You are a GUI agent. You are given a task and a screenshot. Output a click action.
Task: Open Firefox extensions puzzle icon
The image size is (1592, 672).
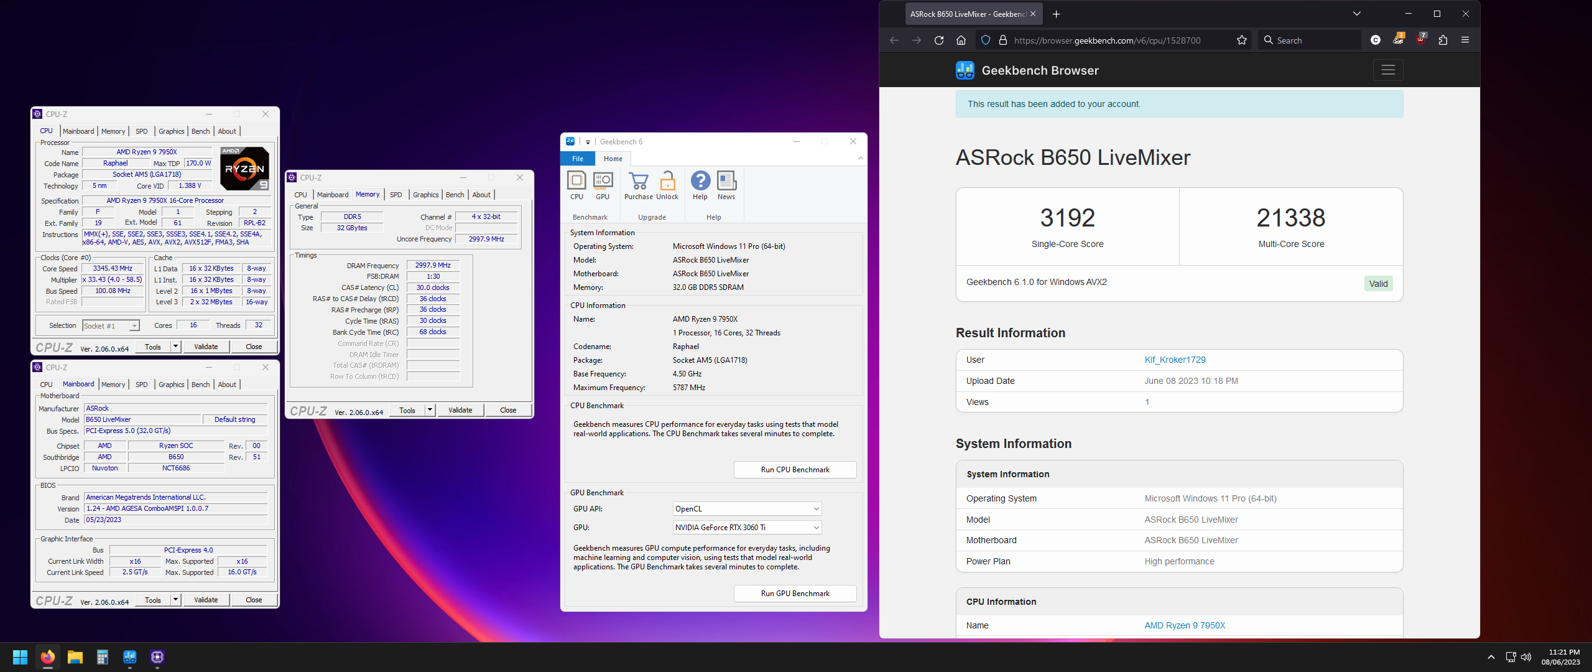click(1443, 40)
